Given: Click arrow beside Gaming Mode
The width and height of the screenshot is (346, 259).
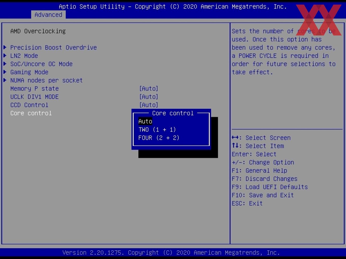Looking at the screenshot, I should (5, 72).
